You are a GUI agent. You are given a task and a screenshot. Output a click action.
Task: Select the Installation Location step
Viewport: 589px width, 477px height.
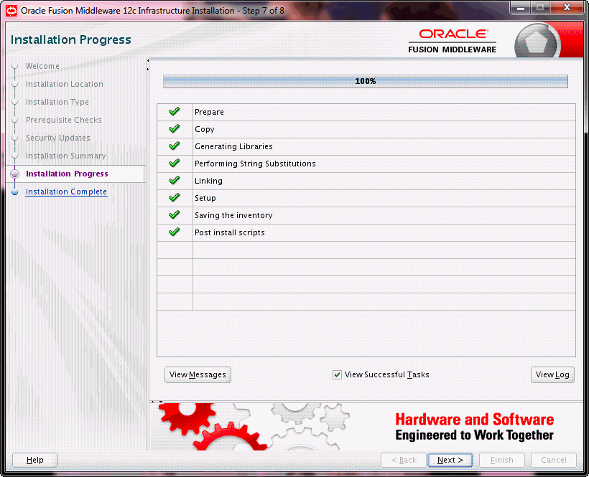(64, 84)
